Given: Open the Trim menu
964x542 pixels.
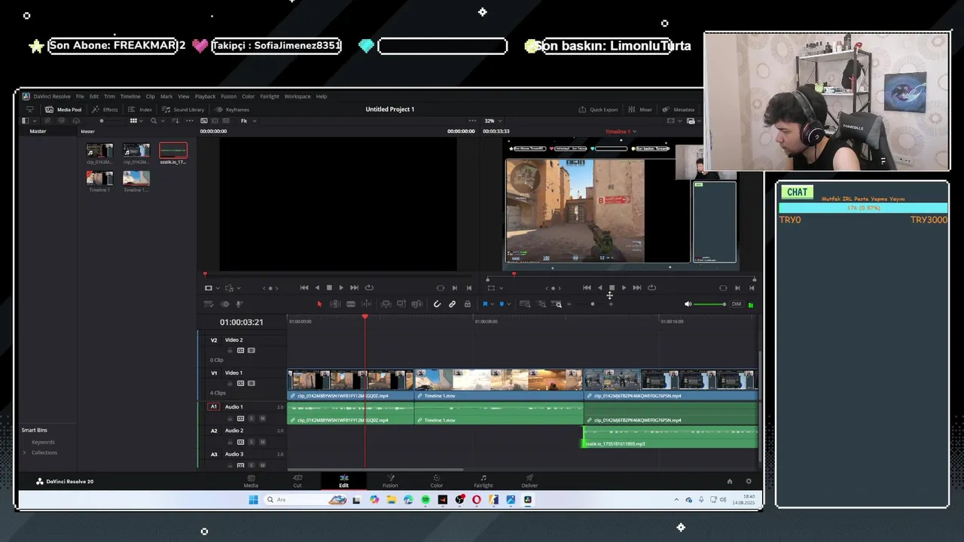Looking at the screenshot, I should (x=109, y=96).
